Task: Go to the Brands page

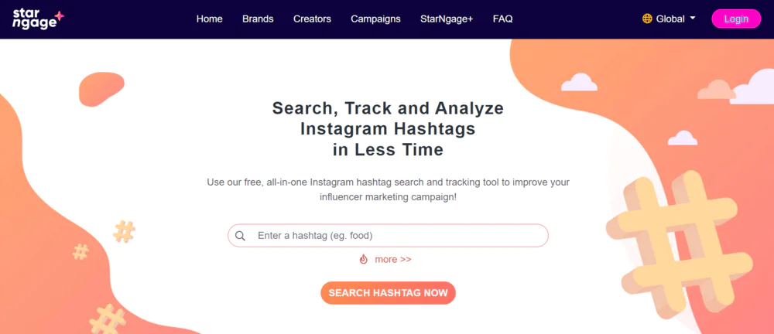Action: [258, 19]
